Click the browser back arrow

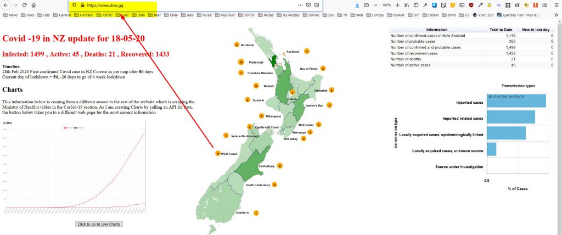point(5,4)
